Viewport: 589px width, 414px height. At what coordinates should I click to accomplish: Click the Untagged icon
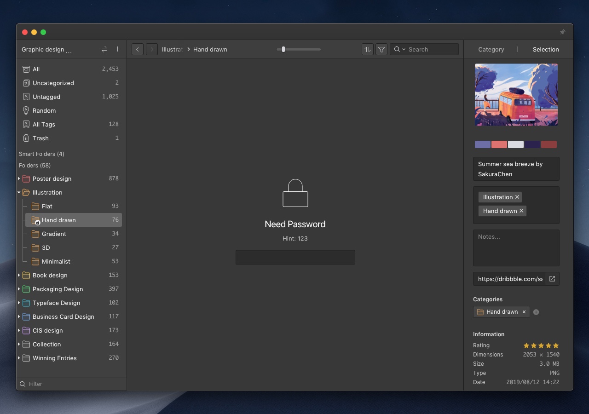[26, 97]
